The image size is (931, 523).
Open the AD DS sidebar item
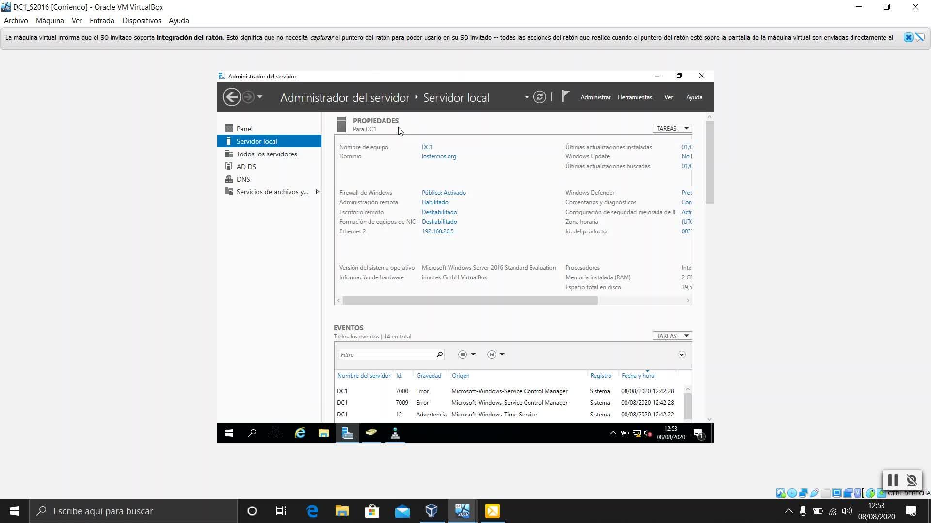coord(246,167)
